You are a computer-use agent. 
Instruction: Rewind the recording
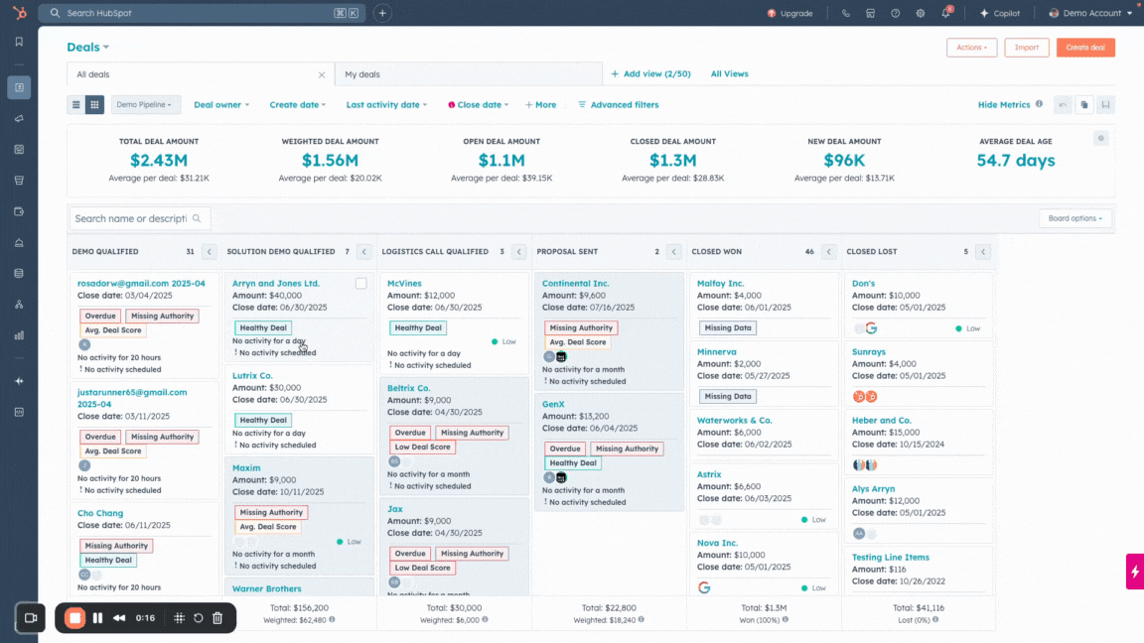pos(119,618)
